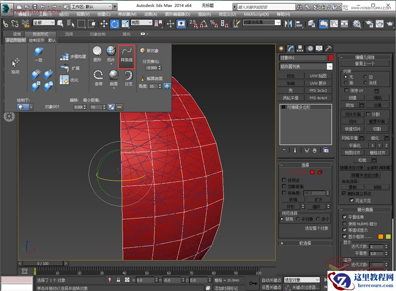Click the 挤出 (Extrude) button
The height and width of the screenshot is (291, 396).
coord(291,76)
